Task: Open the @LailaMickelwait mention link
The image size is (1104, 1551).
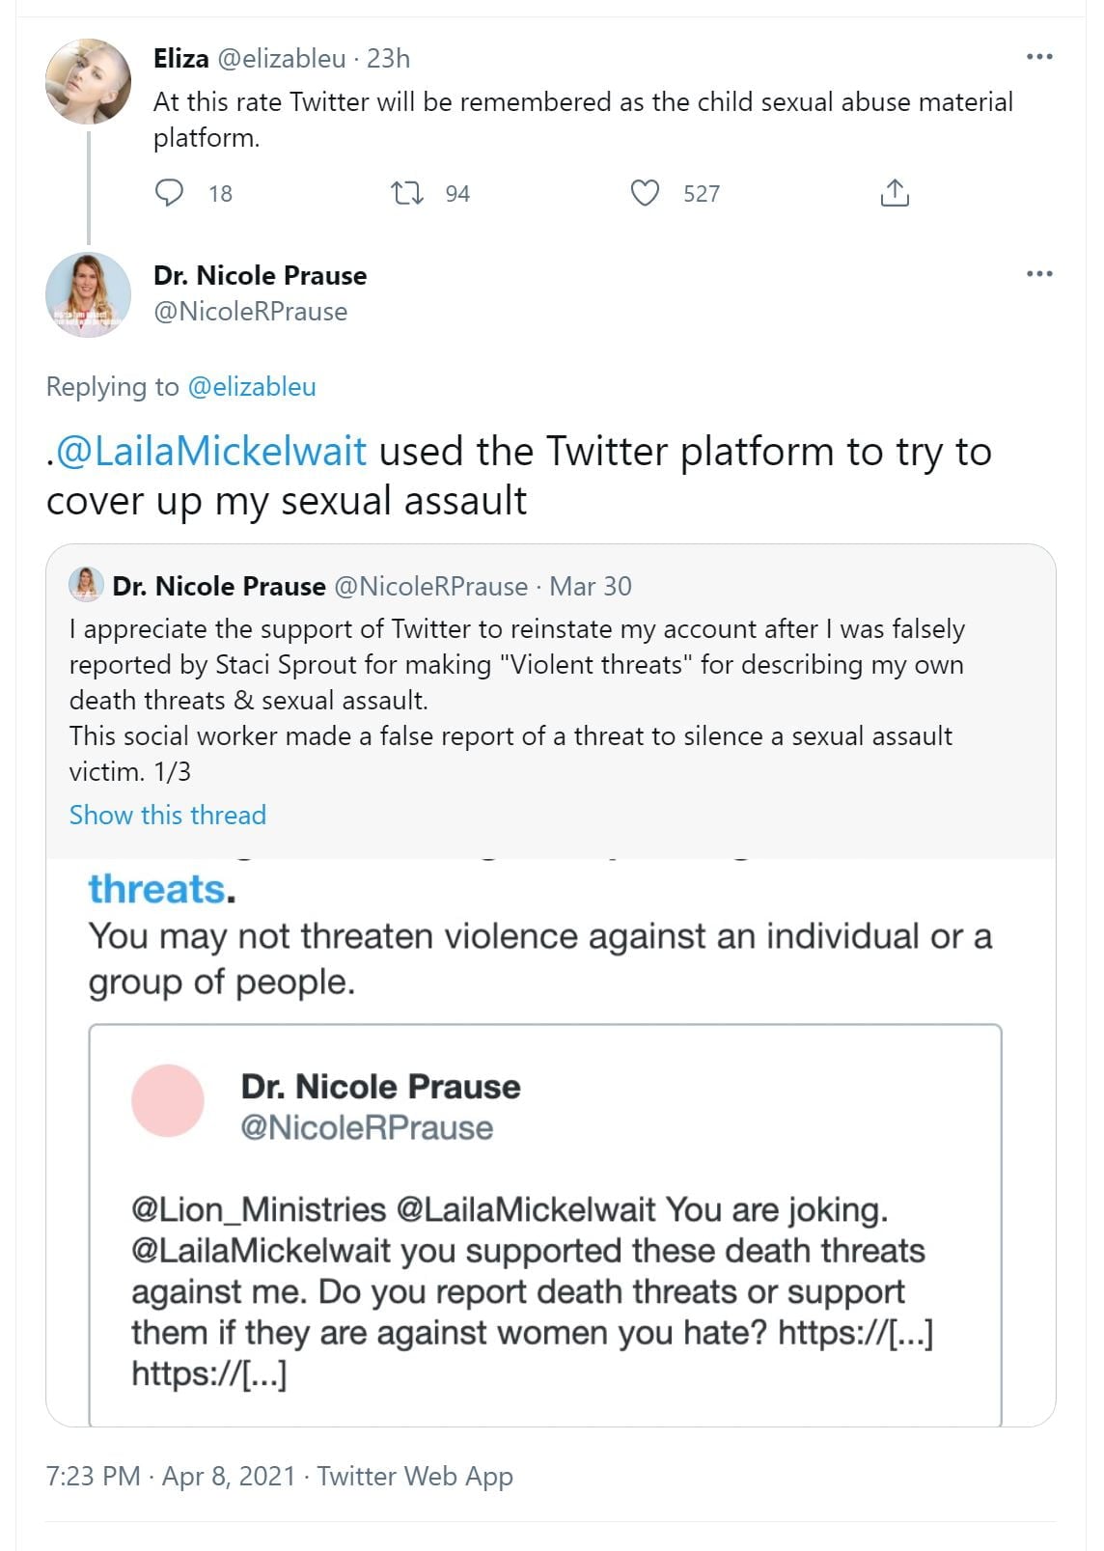Action: [211, 452]
